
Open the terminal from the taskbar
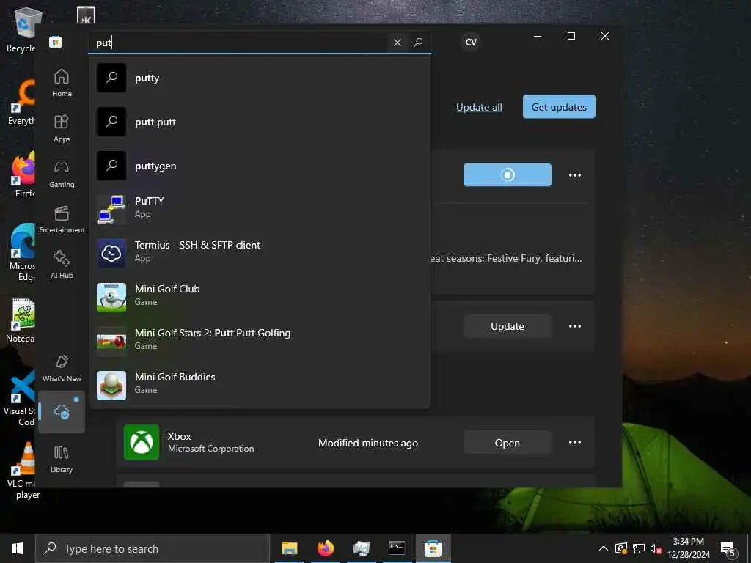[x=397, y=548]
